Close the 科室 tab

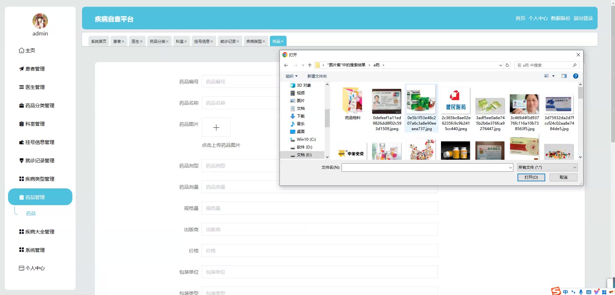click(185, 42)
